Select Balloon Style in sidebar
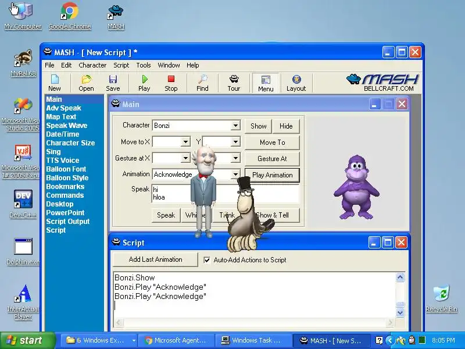 (67, 178)
